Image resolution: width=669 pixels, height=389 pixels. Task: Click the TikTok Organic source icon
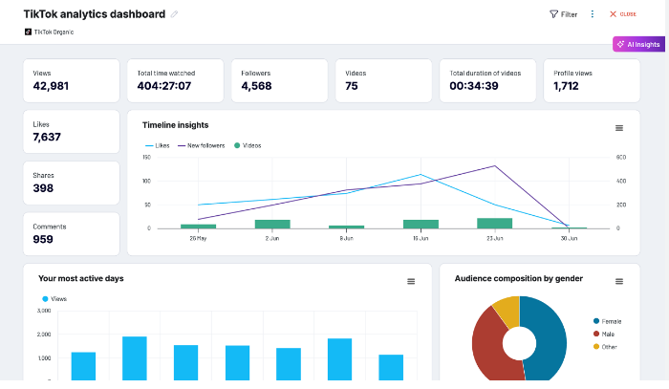28,32
